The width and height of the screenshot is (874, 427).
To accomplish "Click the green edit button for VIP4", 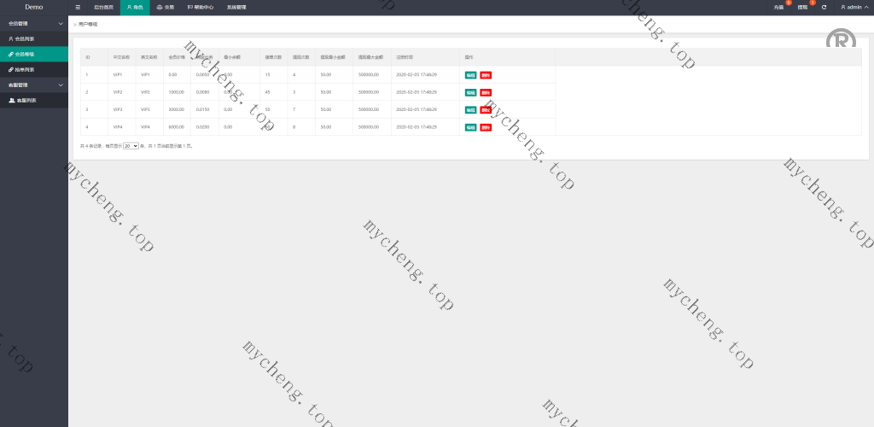I will 470,127.
